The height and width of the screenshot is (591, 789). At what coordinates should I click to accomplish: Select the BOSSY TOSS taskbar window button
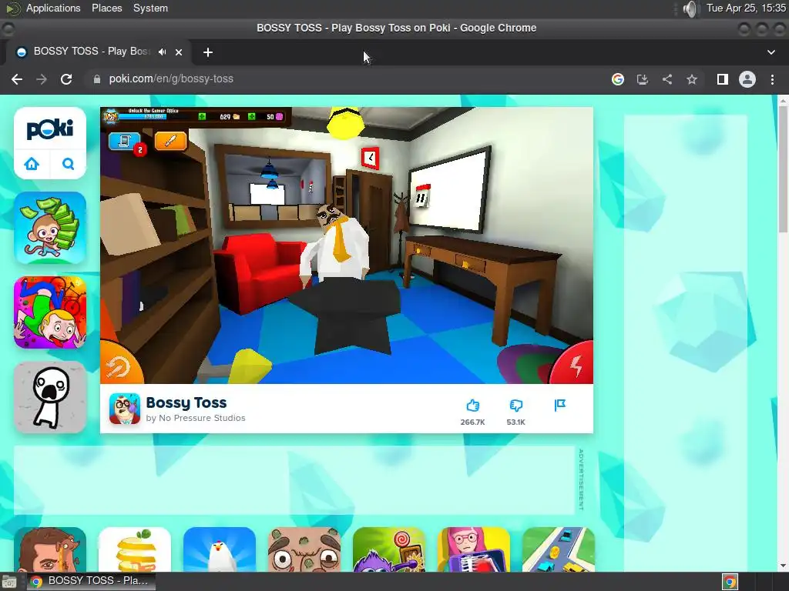click(x=91, y=581)
